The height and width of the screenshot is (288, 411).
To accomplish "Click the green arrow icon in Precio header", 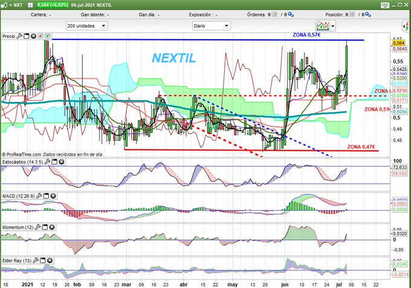I will pos(47,36).
